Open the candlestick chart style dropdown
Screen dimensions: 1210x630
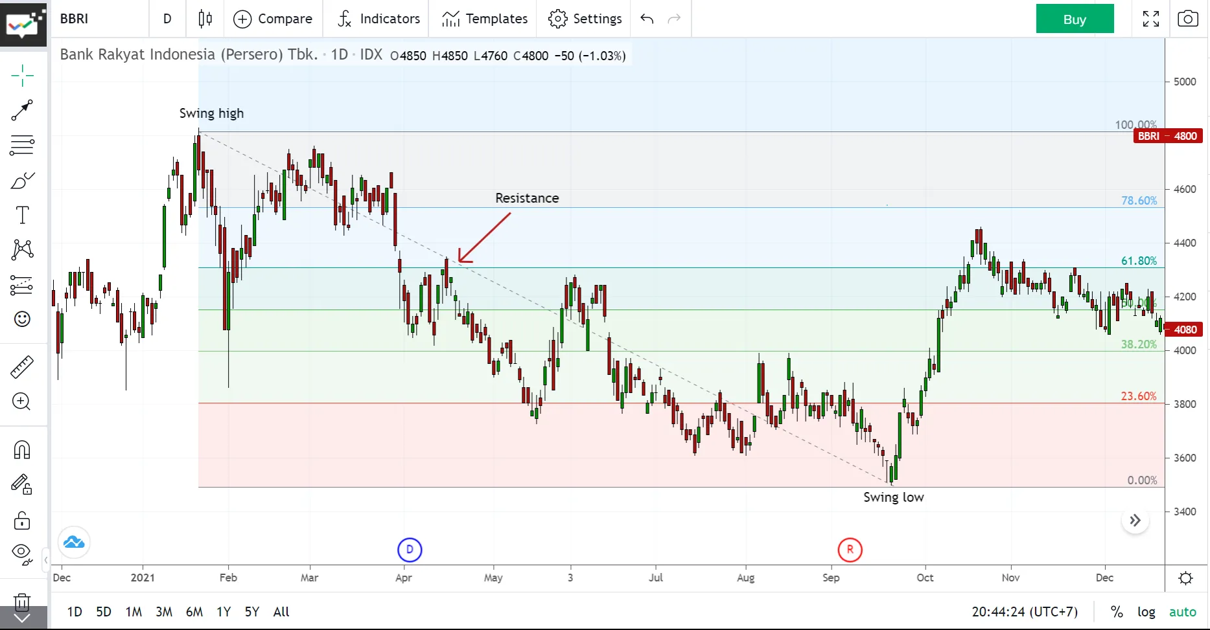205,19
